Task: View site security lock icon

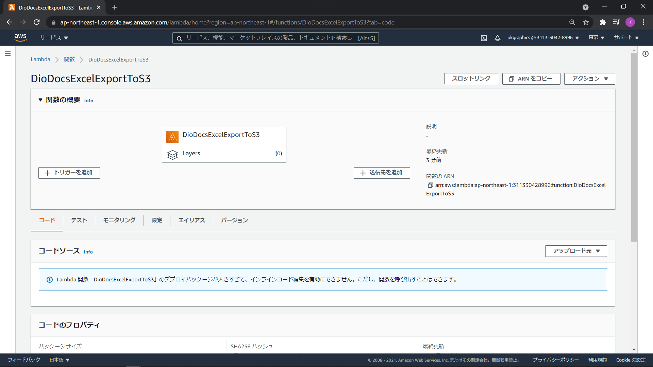Action: pyautogui.click(x=53, y=22)
